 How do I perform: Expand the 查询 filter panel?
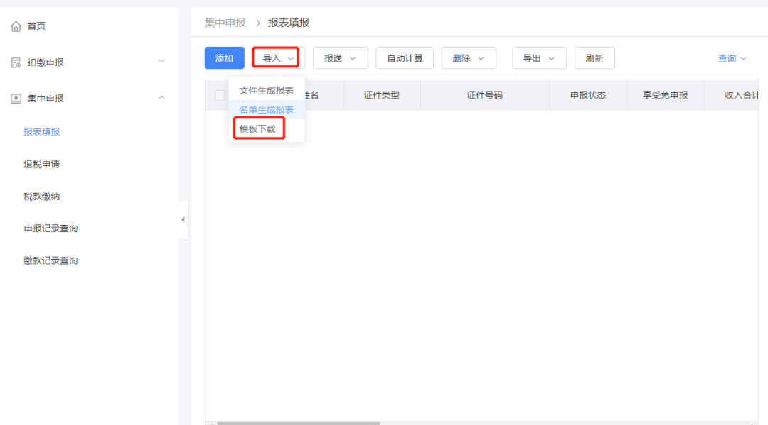click(732, 58)
